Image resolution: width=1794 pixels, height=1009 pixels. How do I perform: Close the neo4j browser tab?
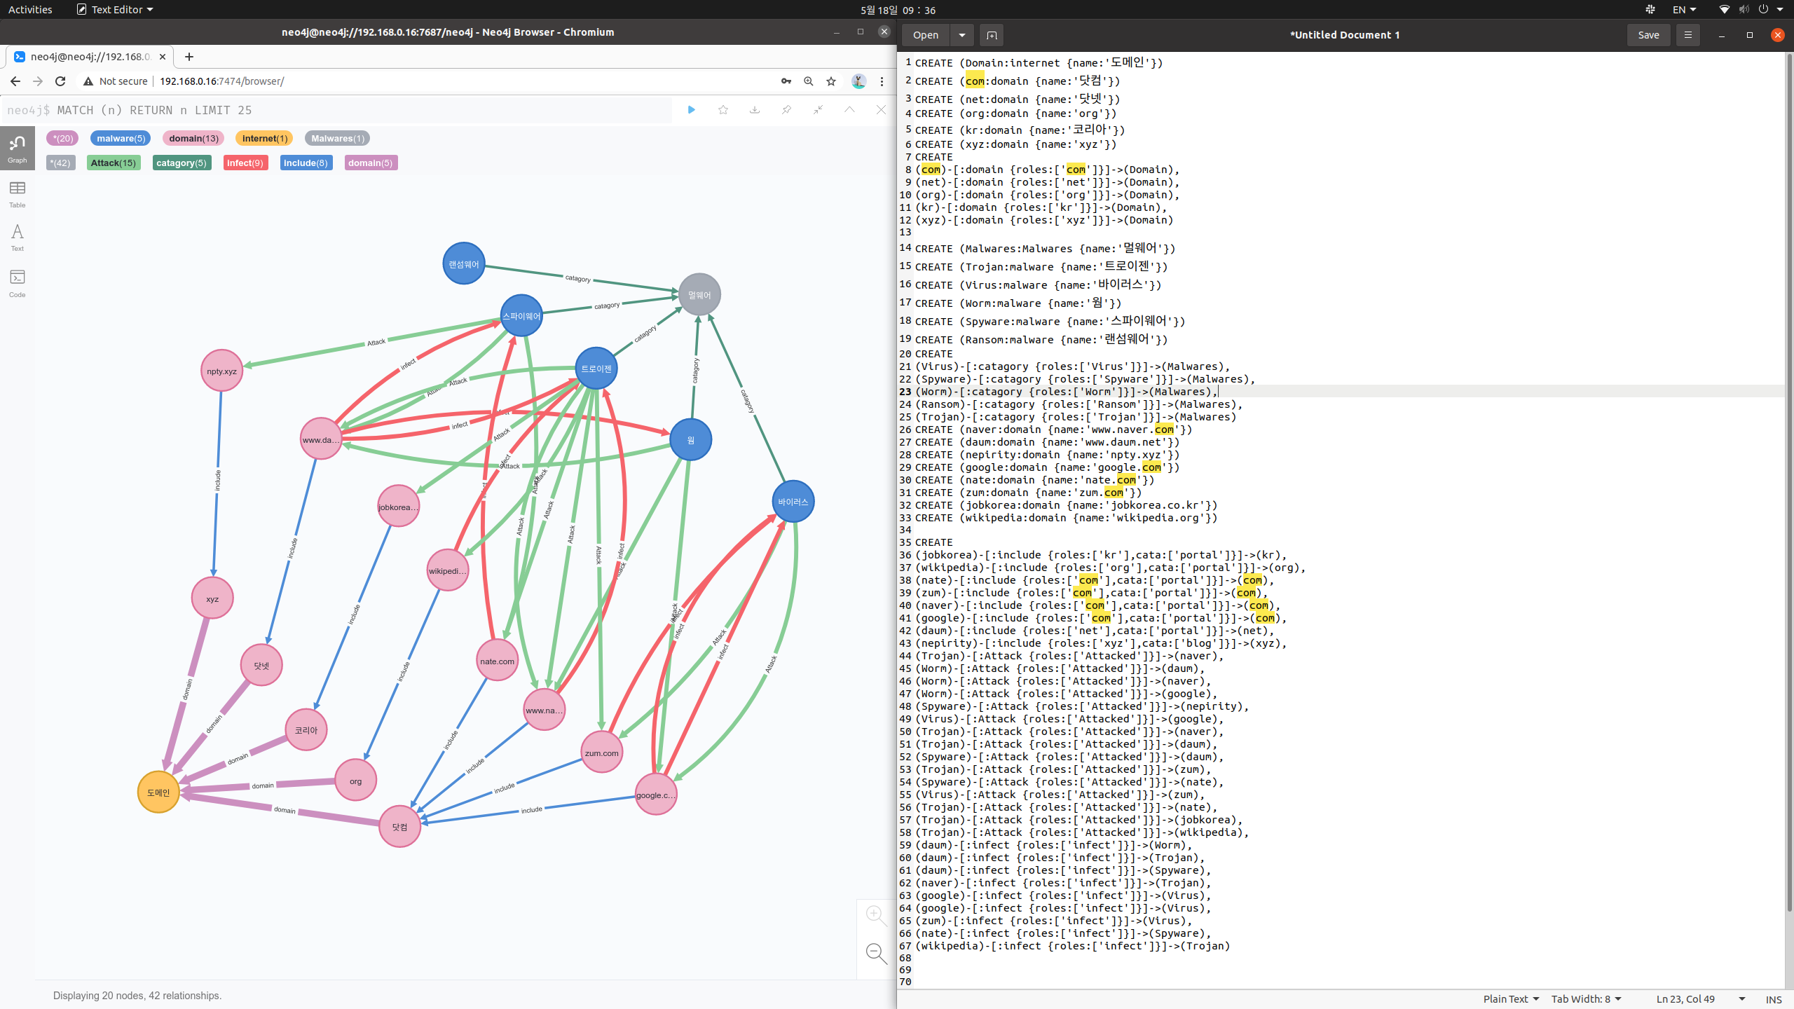tap(163, 57)
